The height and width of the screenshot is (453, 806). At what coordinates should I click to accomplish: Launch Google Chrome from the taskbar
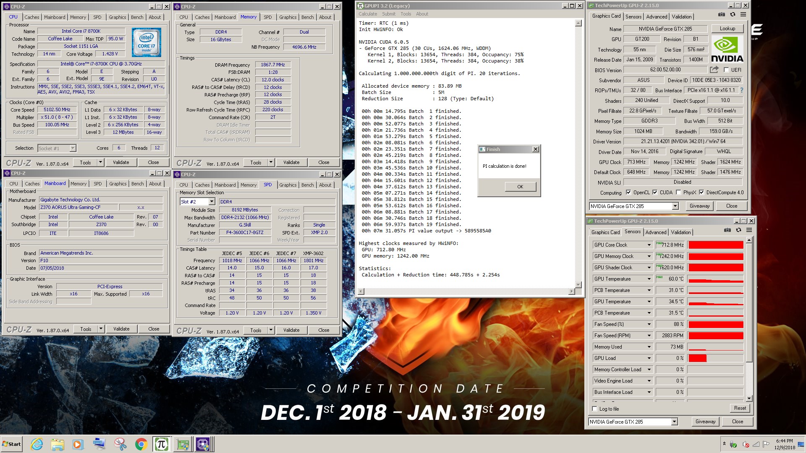point(141,444)
